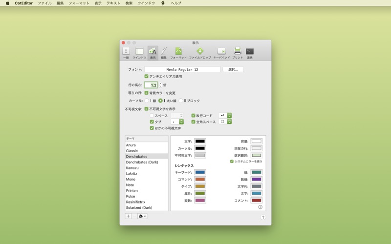
Task: Open the コマンド color swatch
Action: (x=200, y=179)
